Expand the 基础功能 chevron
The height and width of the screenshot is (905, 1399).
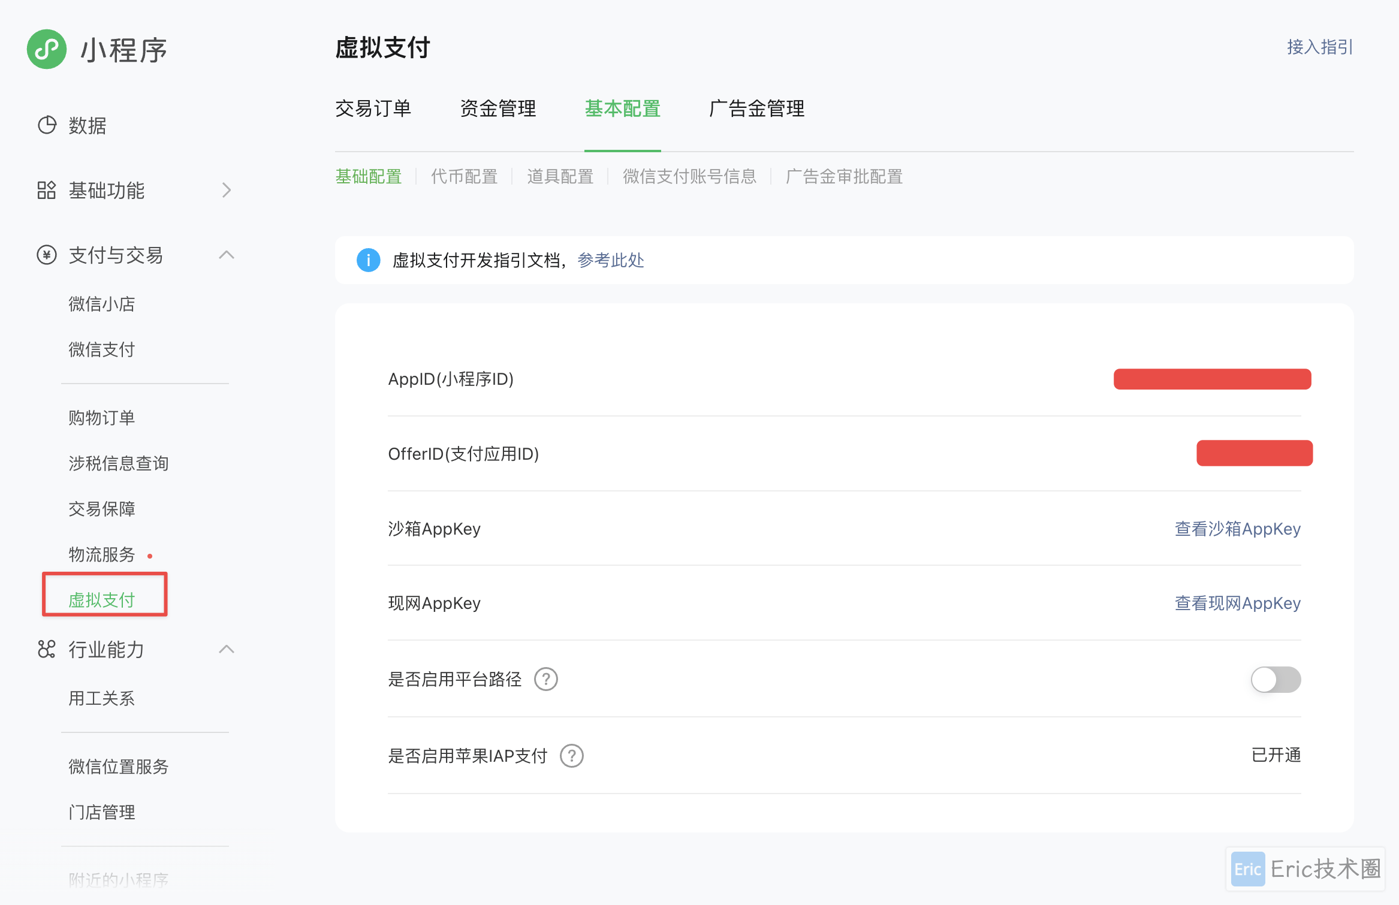[227, 190]
